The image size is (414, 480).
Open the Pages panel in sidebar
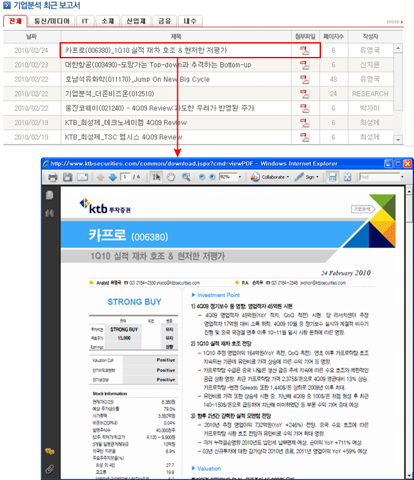click(x=49, y=195)
